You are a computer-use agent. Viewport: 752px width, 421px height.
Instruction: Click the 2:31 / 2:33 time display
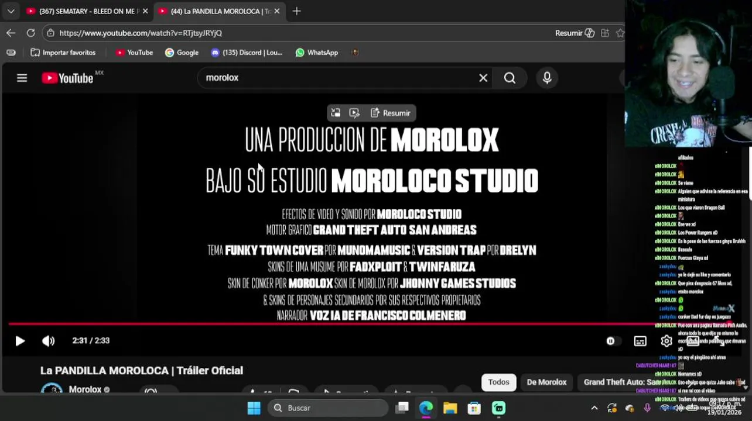(x=91, y=340)
